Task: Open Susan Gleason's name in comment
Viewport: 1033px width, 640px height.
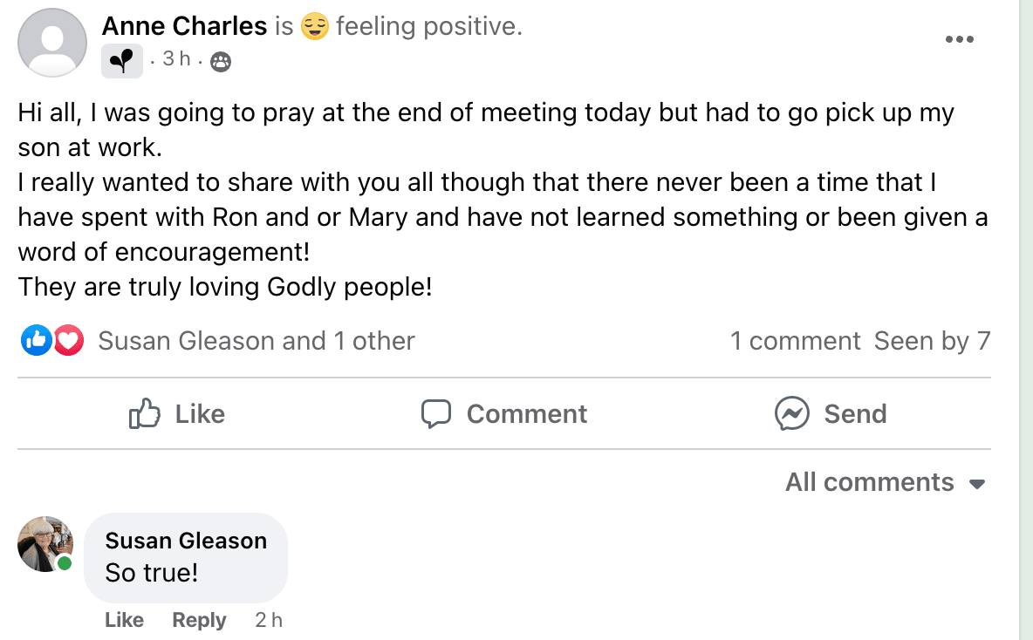Action: 186,541
